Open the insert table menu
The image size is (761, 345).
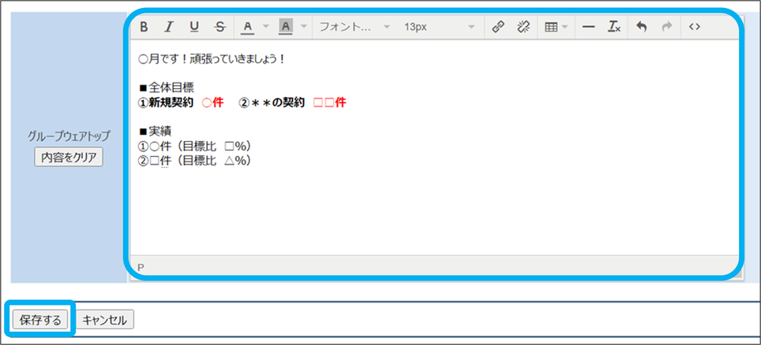pos(556,27)
